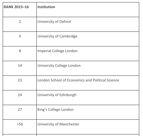143x136 pixels.
Task: Click London School of Economics and Political Science
Action: [78, 80]
